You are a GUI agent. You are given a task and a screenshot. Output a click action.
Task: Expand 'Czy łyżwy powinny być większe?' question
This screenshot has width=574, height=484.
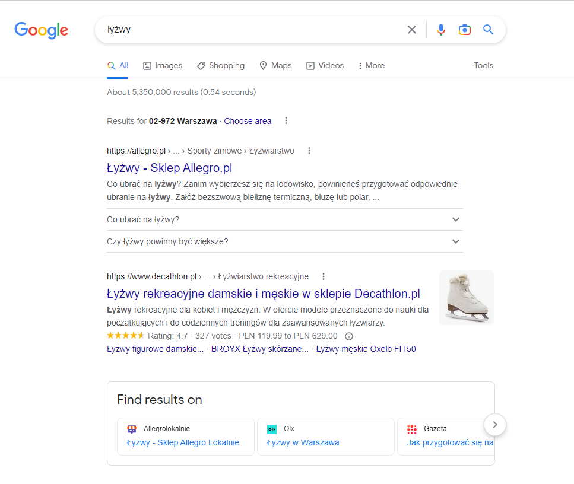[285, 241]
